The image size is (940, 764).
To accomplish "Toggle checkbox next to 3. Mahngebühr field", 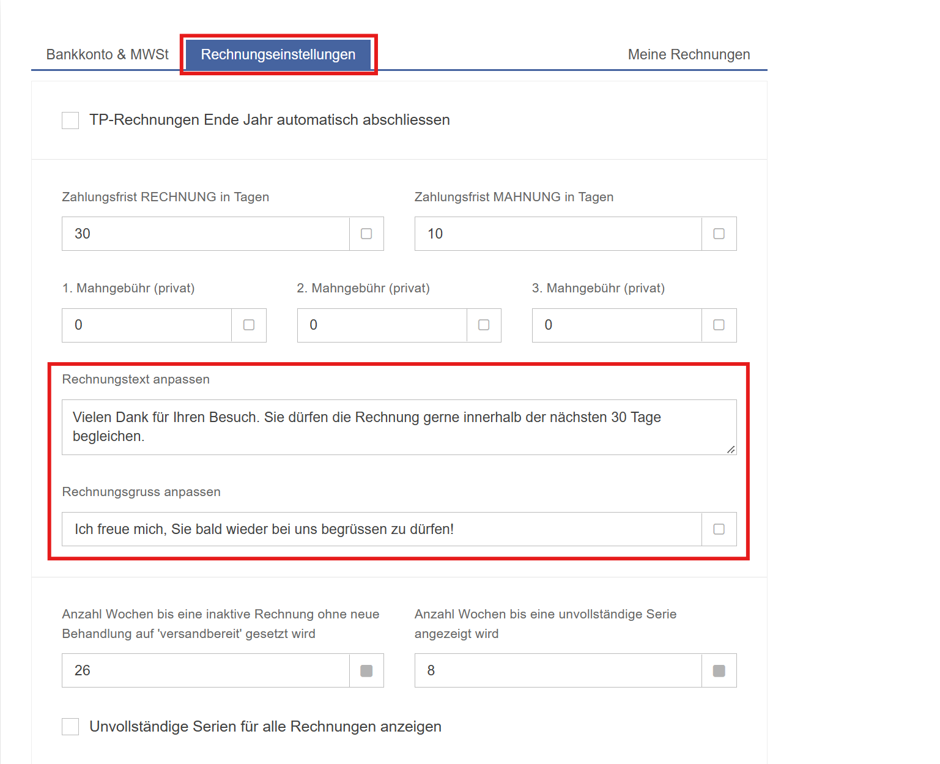I will 719,325.
